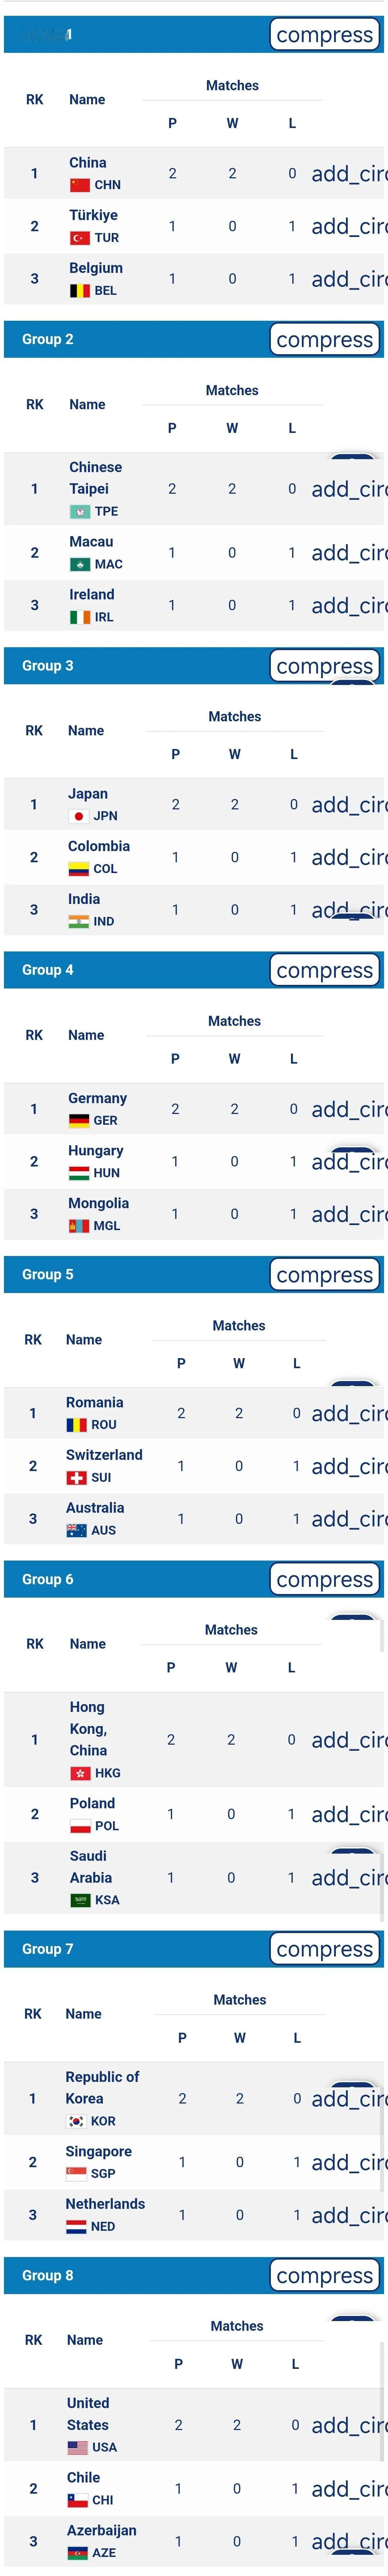The image size is (388, 2576).
Task: Expand Singapore row add_circle icon
Action: pyautogui.click(x=349, y=2163)
